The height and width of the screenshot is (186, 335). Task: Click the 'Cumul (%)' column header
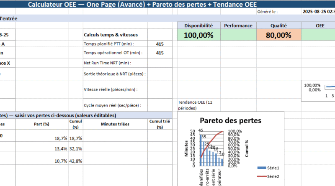pos(76,124)
